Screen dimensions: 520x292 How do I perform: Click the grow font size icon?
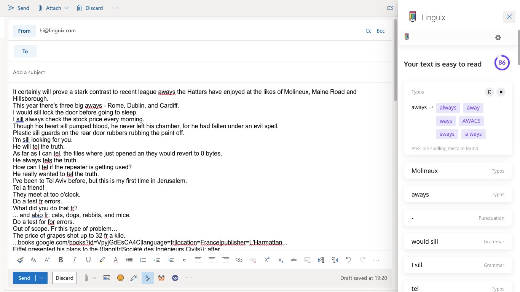(47, 260)
